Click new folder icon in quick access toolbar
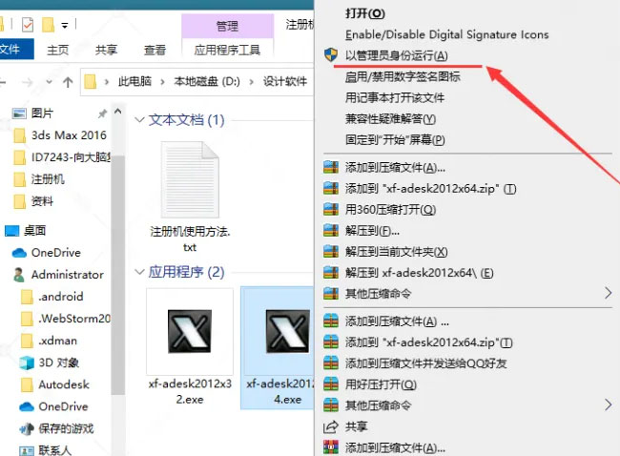This screenshot has height=456, width=620. pyautogui.click(x=48, y=25)
